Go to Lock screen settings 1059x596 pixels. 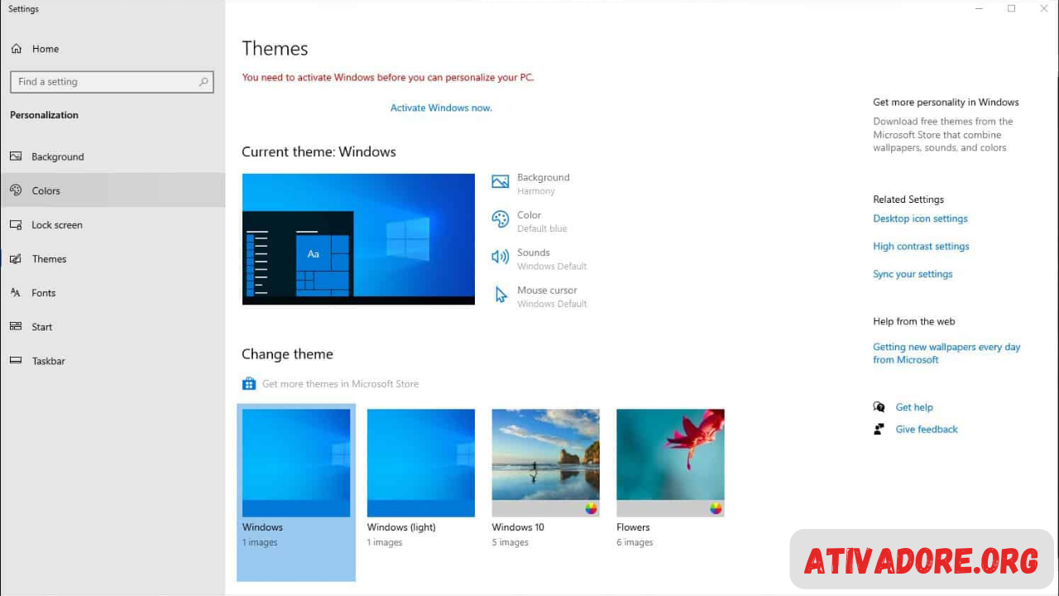113,224
